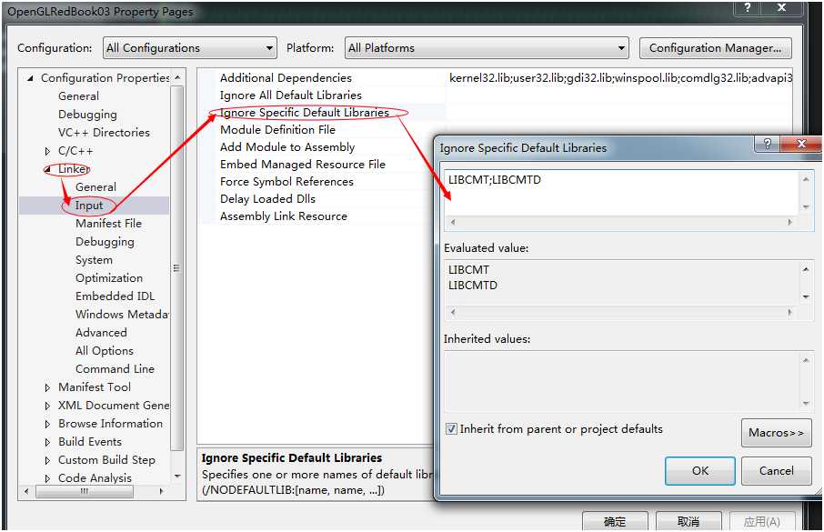Screen dimensions: 824x532
Task: Toggle Inherit from parent or project defaults
Action: (x=451, y=429)
